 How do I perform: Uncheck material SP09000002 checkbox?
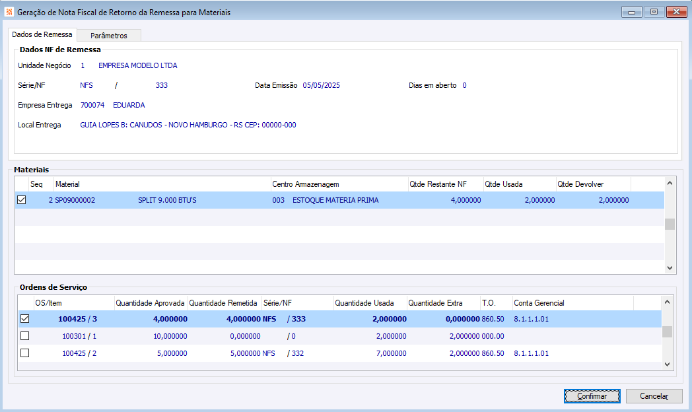pos(22,200)
